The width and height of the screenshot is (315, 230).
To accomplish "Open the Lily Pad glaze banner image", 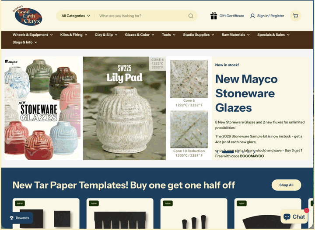I will pos(124,108).
